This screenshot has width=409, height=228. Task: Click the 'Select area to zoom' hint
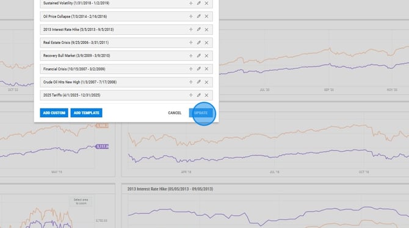[x=81, y=201]
